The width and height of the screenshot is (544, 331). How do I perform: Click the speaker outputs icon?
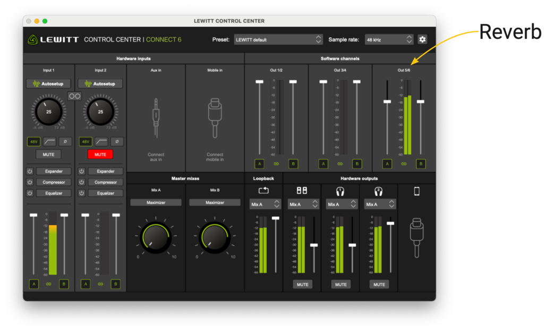pos(303,190)
